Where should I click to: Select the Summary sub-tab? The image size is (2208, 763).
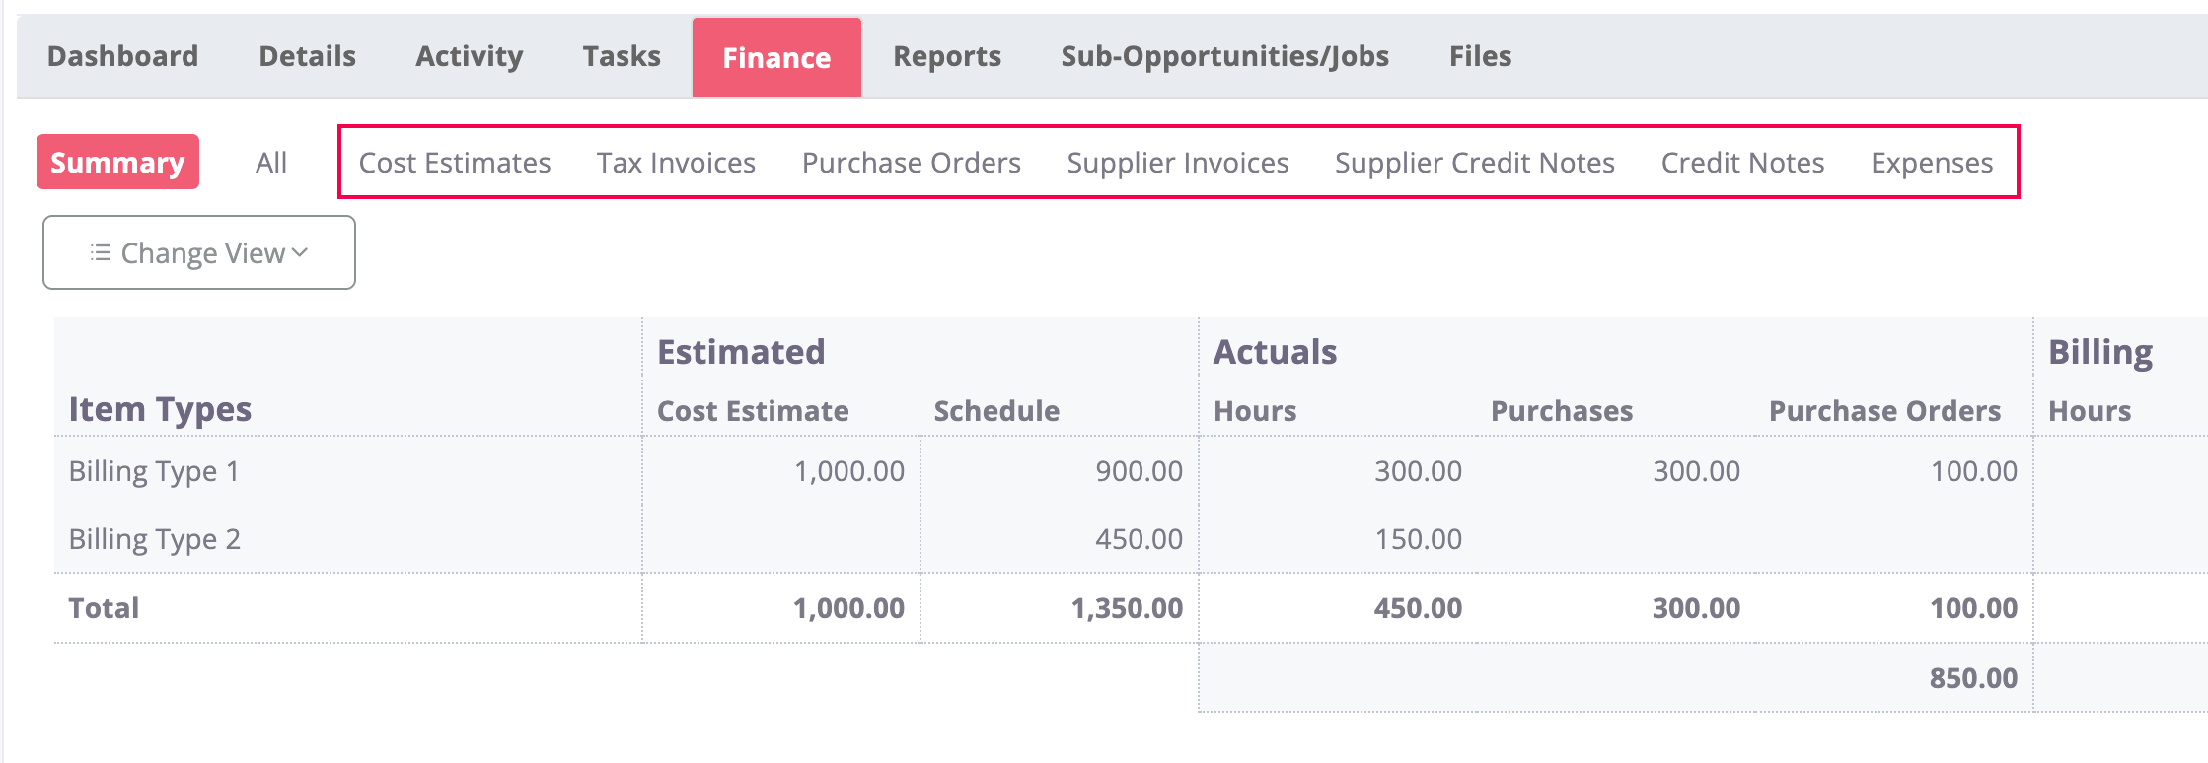117,163
